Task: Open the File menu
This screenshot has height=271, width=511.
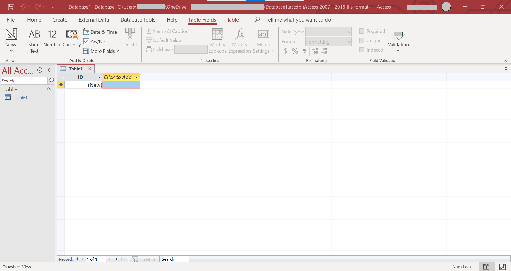Action: [11, 20]
